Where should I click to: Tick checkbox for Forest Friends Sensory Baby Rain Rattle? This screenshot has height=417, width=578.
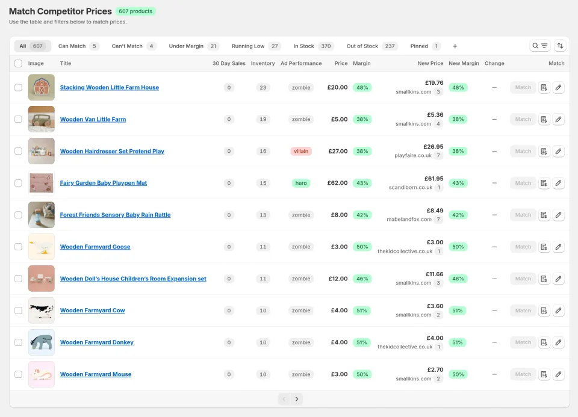18,215
